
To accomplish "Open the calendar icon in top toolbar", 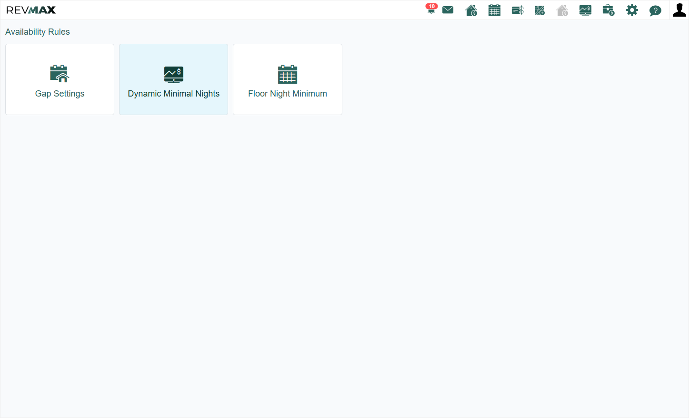I will tap(495, 10).
